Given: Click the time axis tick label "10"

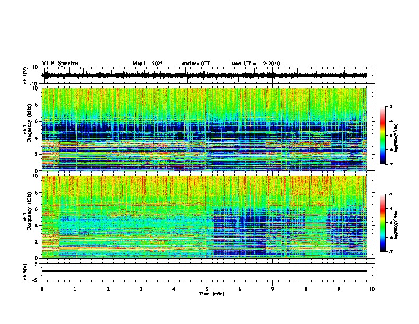Looking at the screenshot, I should point(372,289).
